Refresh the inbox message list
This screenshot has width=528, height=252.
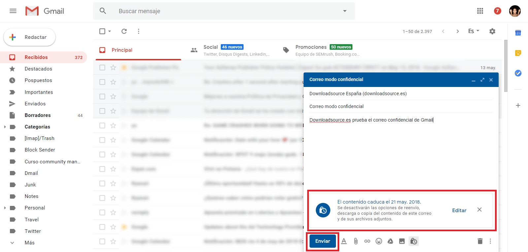pos(124,31)
